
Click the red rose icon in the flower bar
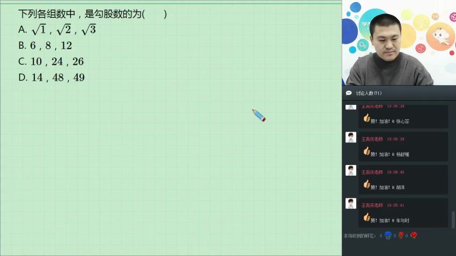point(401,236)
